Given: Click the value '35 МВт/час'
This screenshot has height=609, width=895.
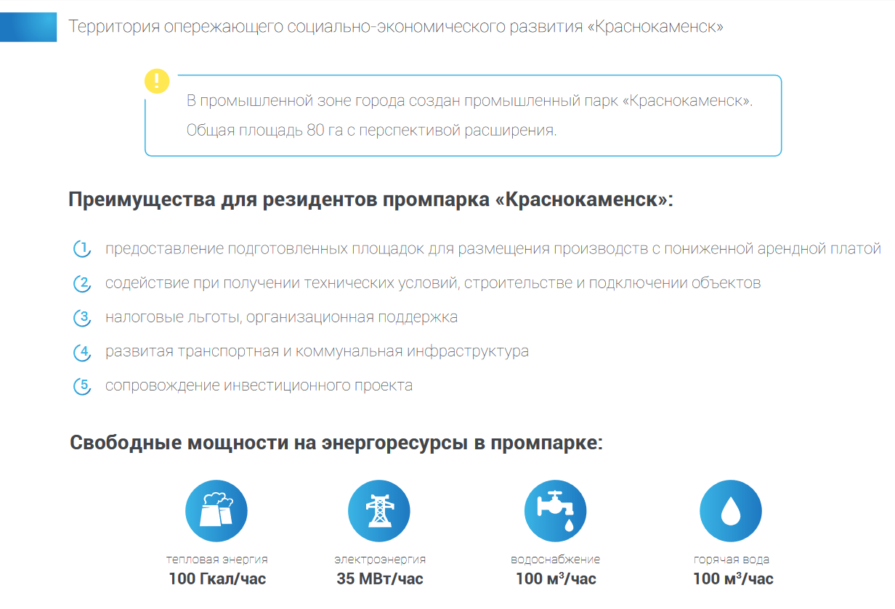Looking at the screenshot, I should coord(380,579).
